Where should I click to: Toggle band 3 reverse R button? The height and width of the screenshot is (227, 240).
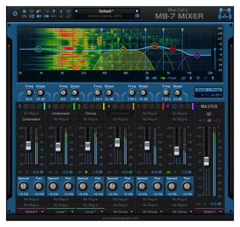click(86, 172)
